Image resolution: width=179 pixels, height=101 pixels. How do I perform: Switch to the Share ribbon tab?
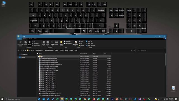pos(30,39)
